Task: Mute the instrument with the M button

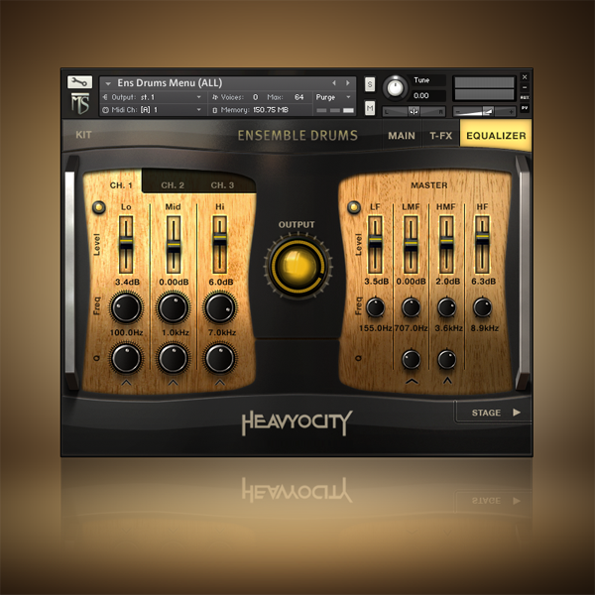Action: (x=370, y=107)
